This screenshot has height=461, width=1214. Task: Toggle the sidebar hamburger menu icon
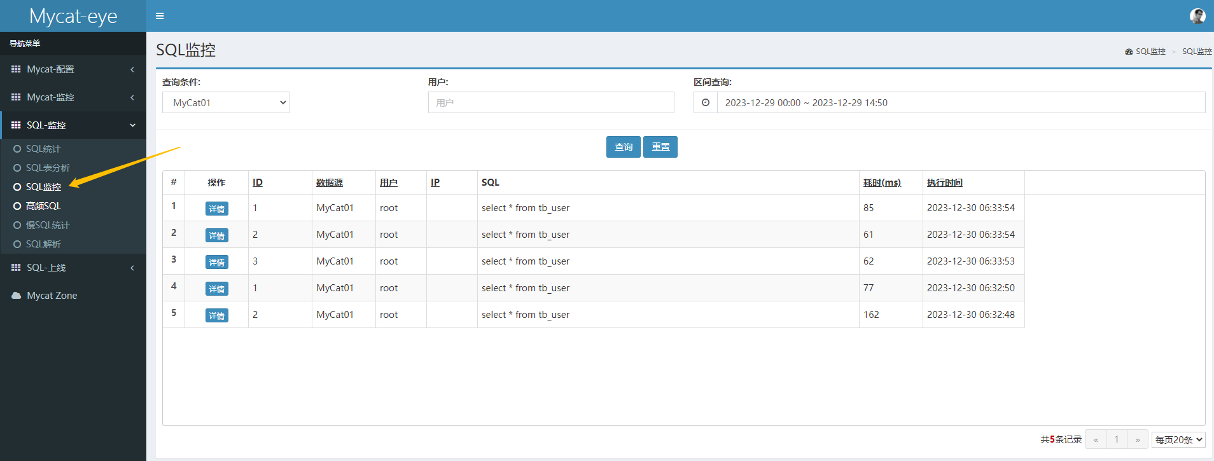click(160, 16)
